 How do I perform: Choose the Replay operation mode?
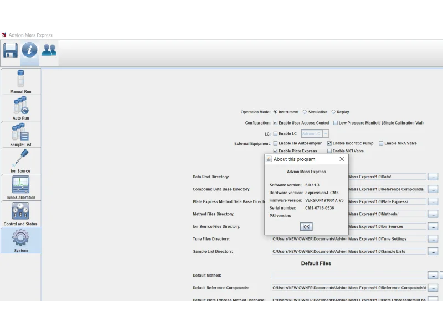[x=333, y=112]
